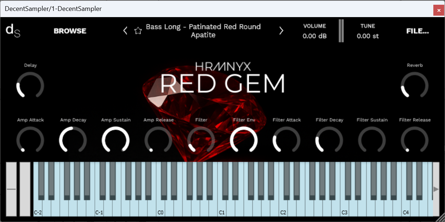The width and height of the screenshot is (445, 222).
Task: Turn the Delay knob
Action: point(30,86)
